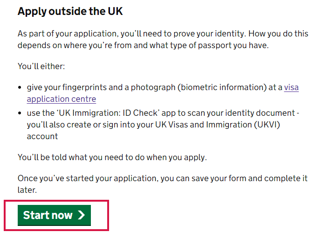
Task: Click the 'Once you've started your application' paragraph
Action: 163,184
